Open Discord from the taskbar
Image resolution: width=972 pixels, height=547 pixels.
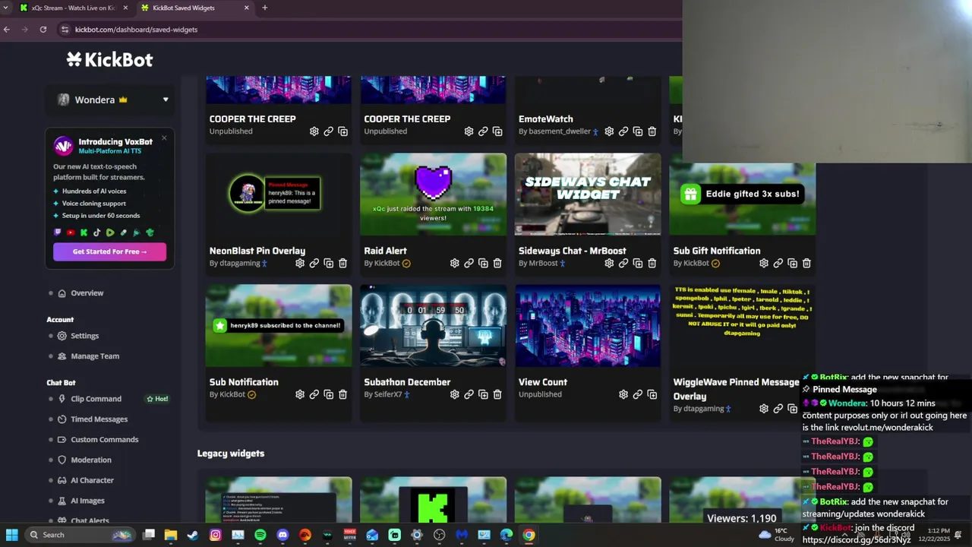(x=282, y=535)
